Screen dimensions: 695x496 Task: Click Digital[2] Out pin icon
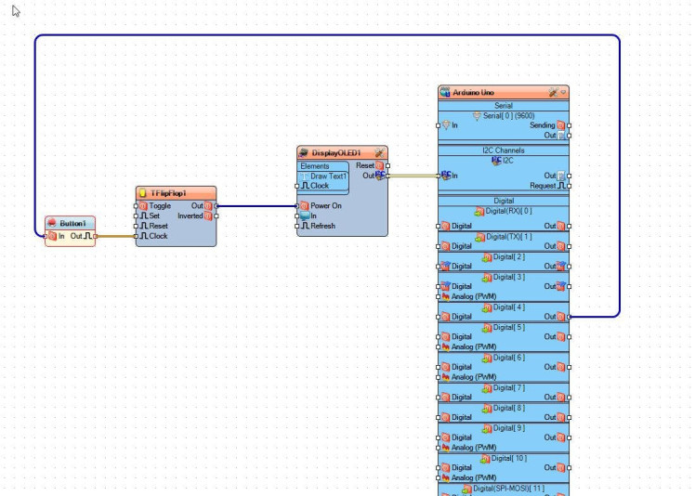(x=561, y=267)
